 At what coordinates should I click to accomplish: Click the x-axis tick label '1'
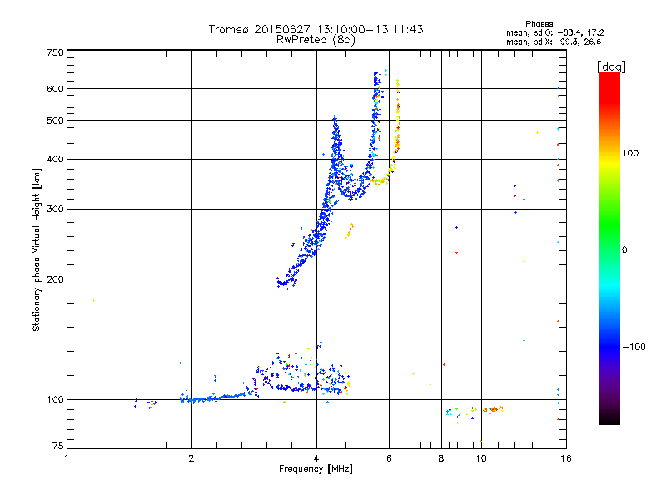click(x=67, y=458)
